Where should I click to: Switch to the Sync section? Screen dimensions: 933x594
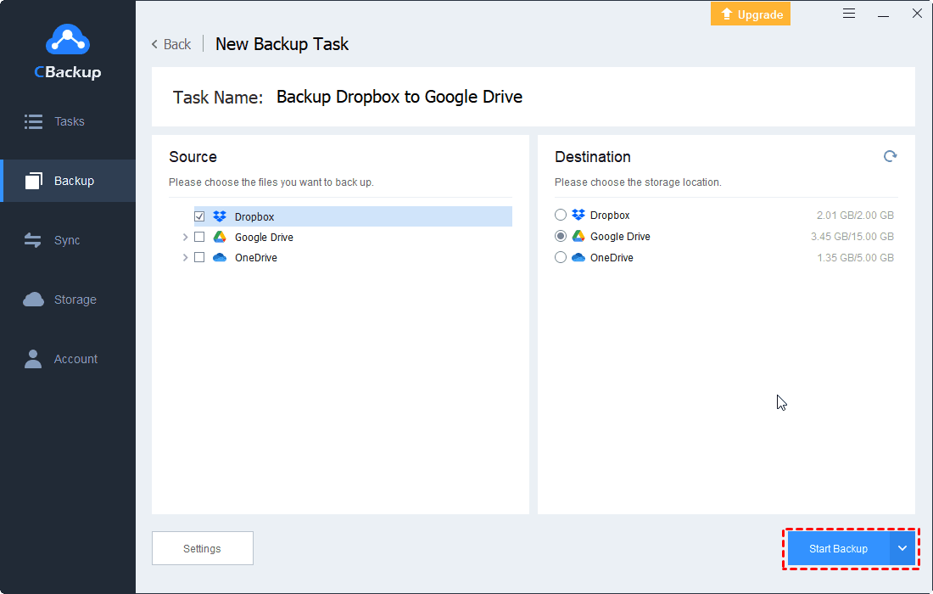coord(66,240)
